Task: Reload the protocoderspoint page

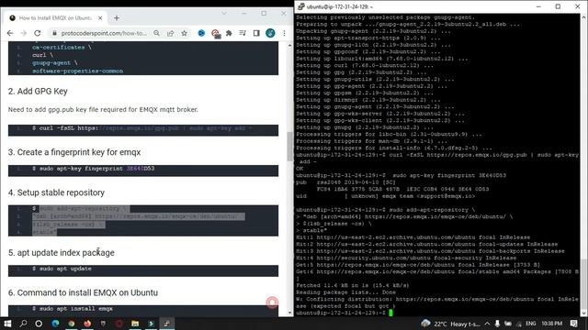Action: [38, 33]
